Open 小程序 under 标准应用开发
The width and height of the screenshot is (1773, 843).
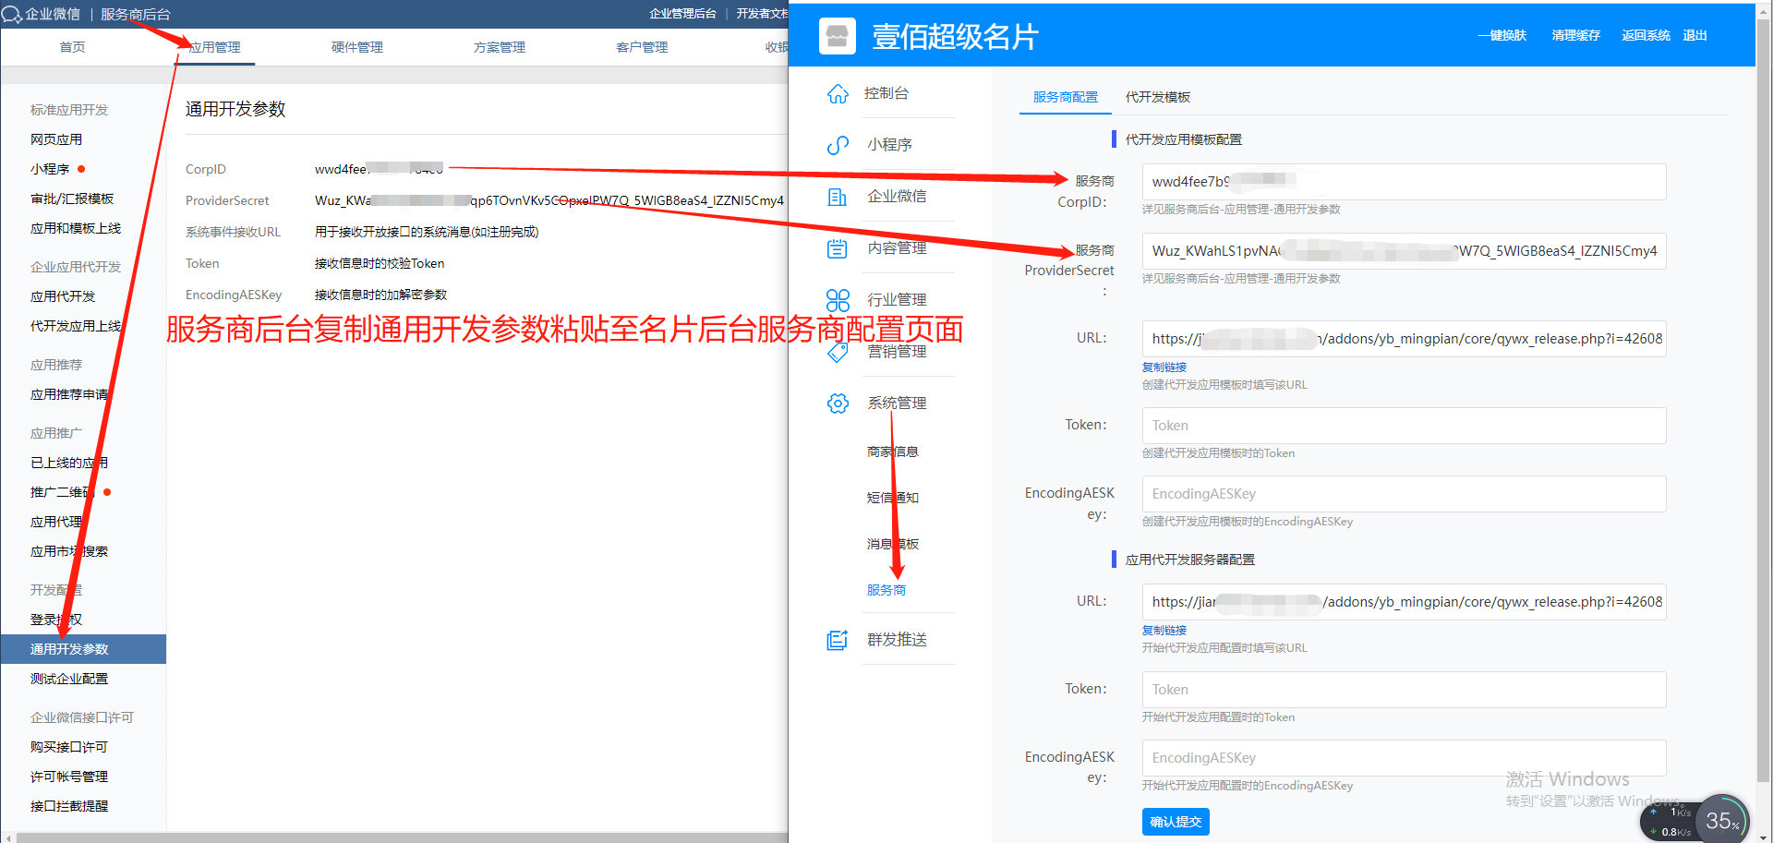[50, 169]
